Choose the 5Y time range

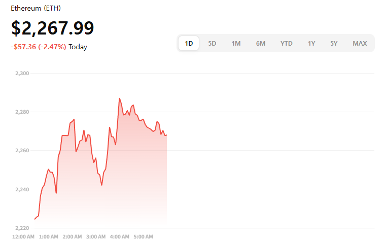coord(334,44)
